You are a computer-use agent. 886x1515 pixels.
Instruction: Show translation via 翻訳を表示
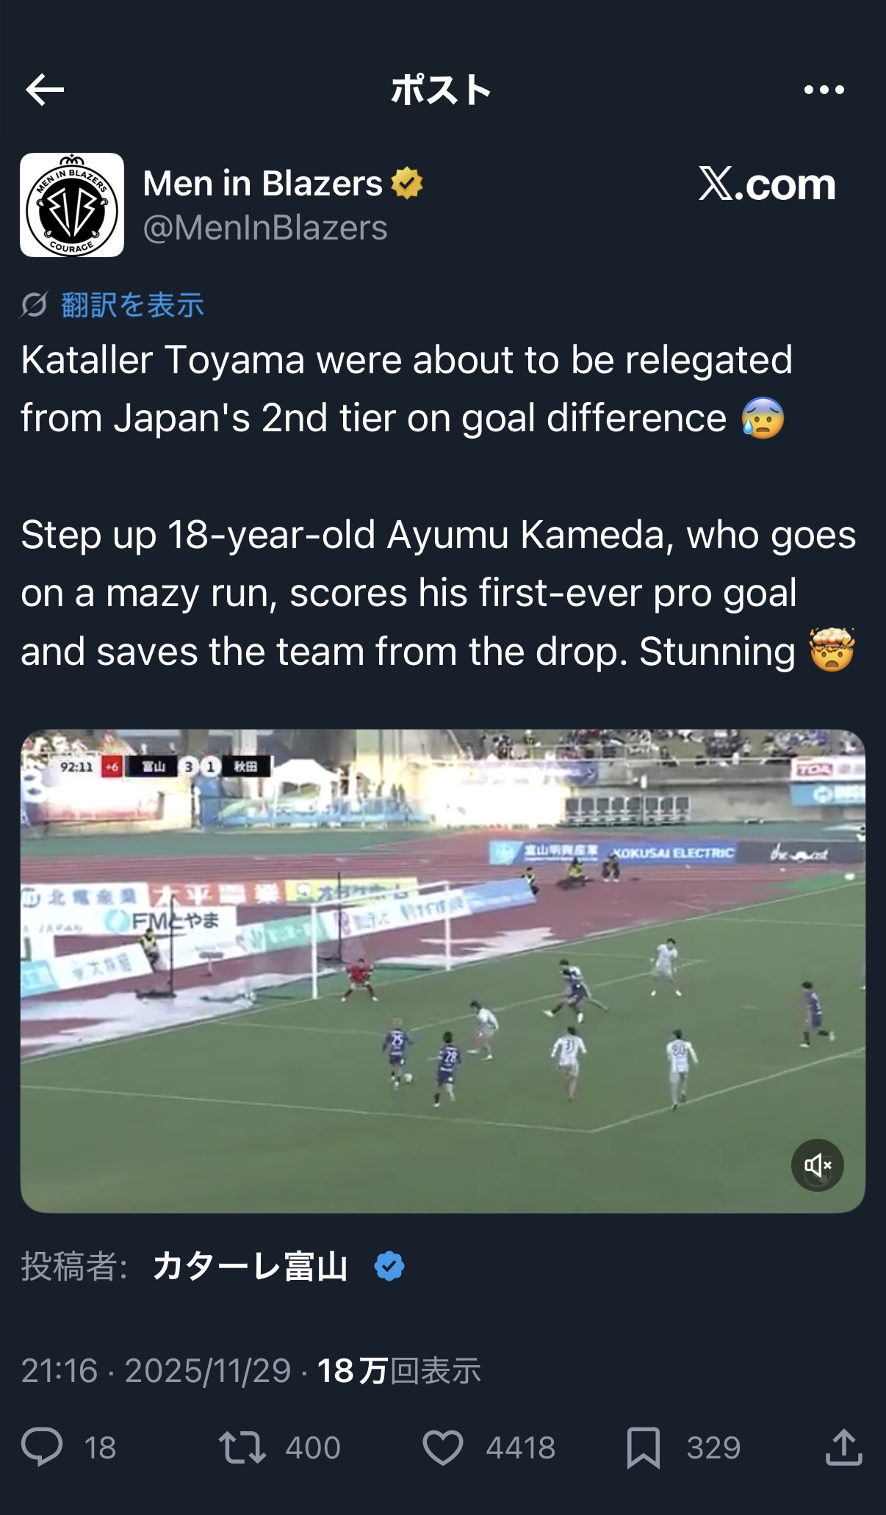tap(132, 305)
